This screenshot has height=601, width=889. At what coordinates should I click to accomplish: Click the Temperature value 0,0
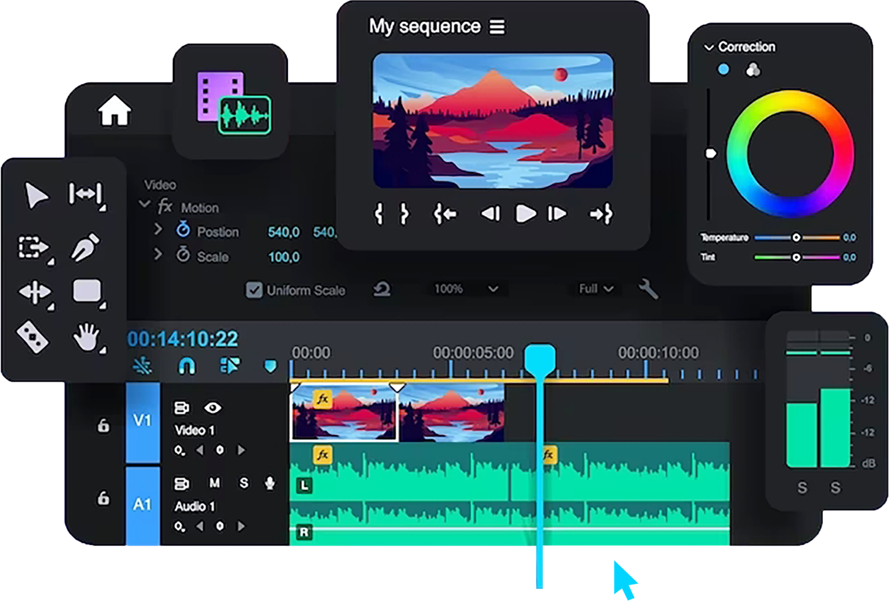point(849,238)
